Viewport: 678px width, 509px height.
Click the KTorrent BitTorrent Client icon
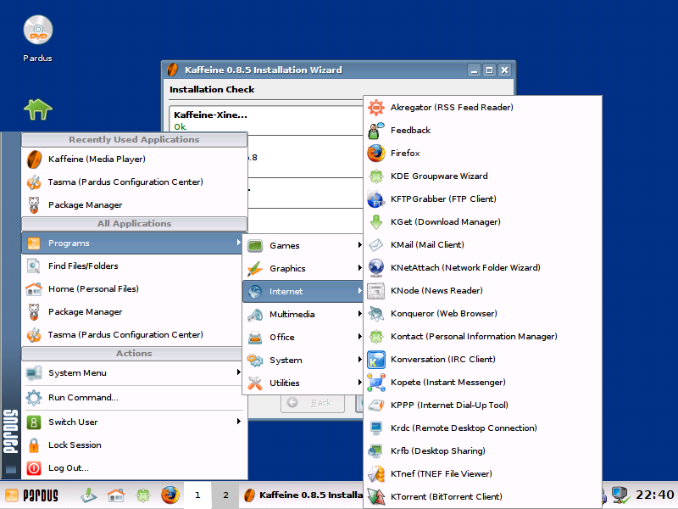(x=376, y=497)
